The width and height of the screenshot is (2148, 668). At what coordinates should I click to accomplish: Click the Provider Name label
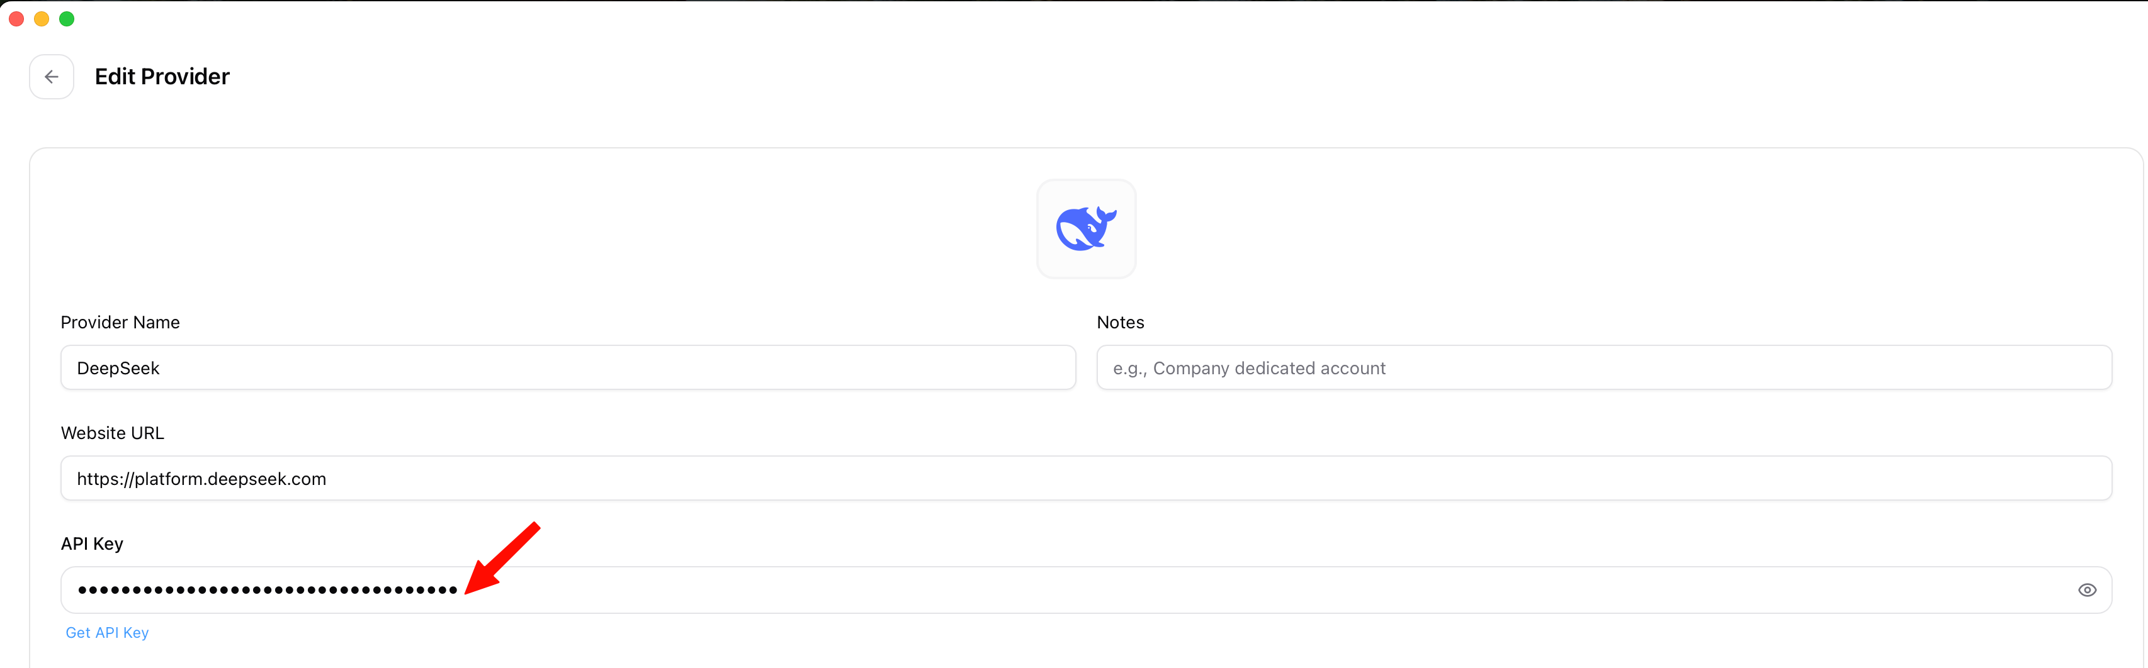pos(120,322)
